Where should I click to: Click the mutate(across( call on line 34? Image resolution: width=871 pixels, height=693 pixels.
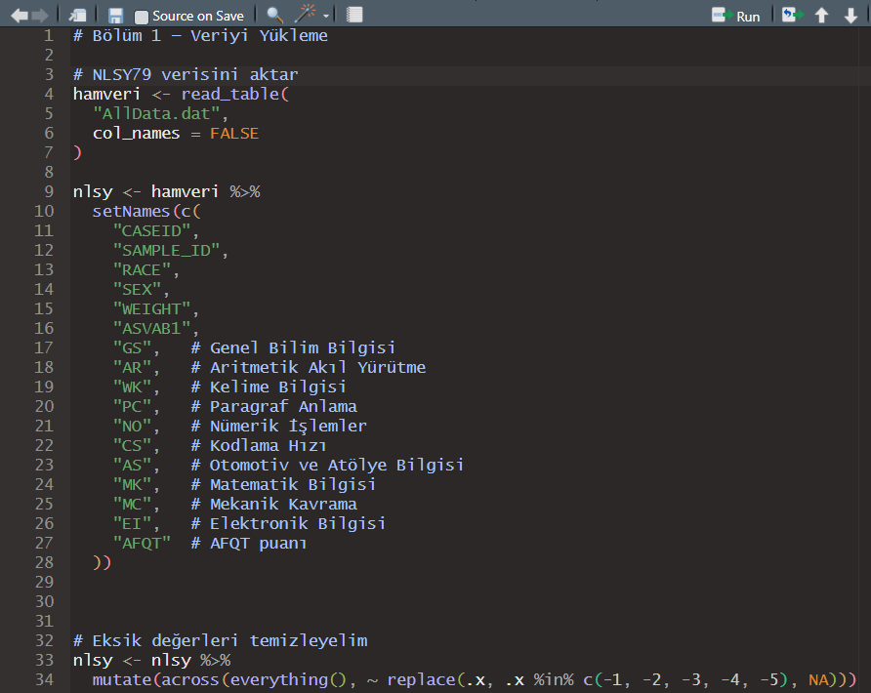pyautogui.click(x=161, y=679)
